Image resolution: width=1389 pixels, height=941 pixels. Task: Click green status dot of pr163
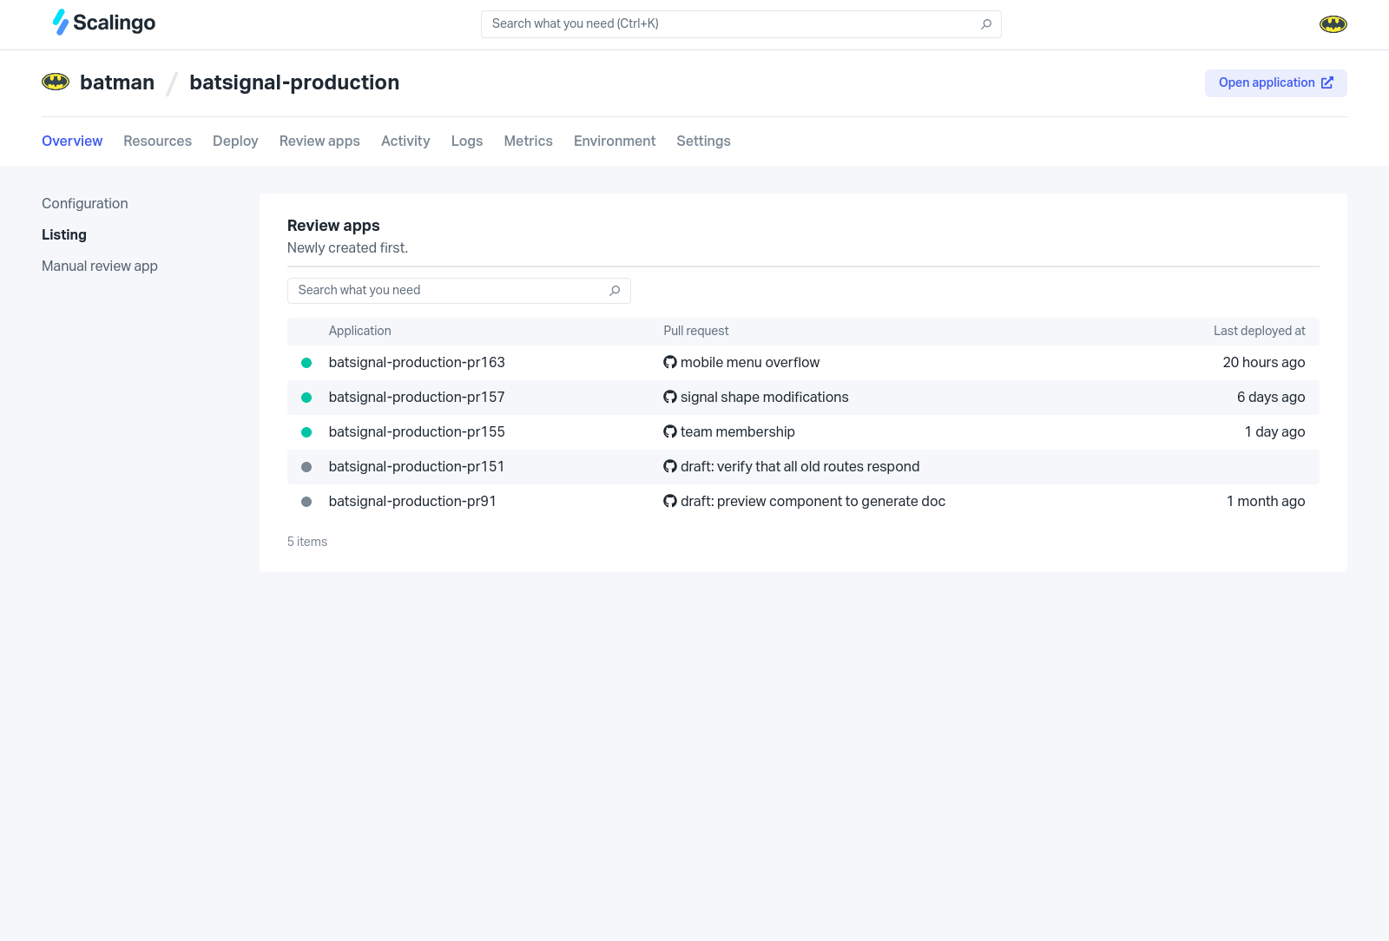(306, 363)
